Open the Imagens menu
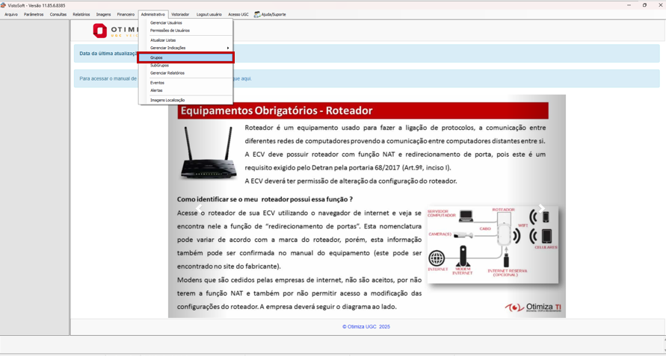 (103, 14)
